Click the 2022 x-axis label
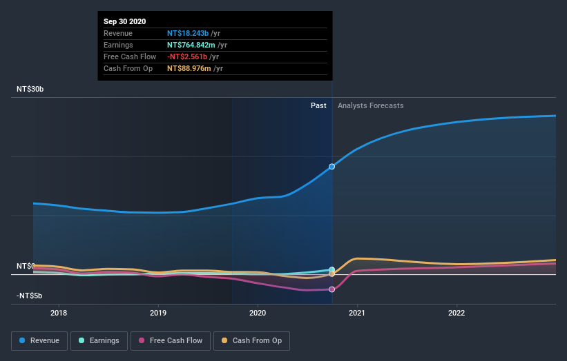 click(x=457, y=313)
